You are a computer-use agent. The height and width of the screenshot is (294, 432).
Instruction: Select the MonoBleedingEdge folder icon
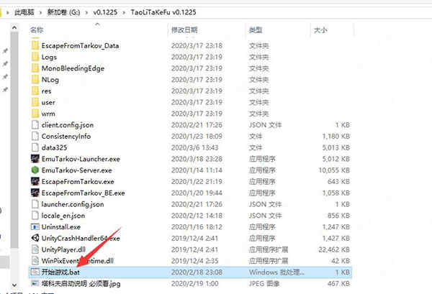35,68
